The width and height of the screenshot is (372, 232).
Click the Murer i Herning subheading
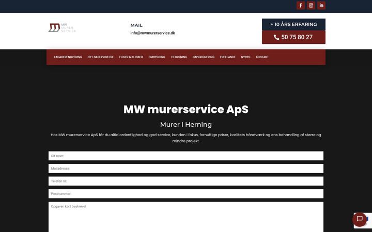(186, 125)
